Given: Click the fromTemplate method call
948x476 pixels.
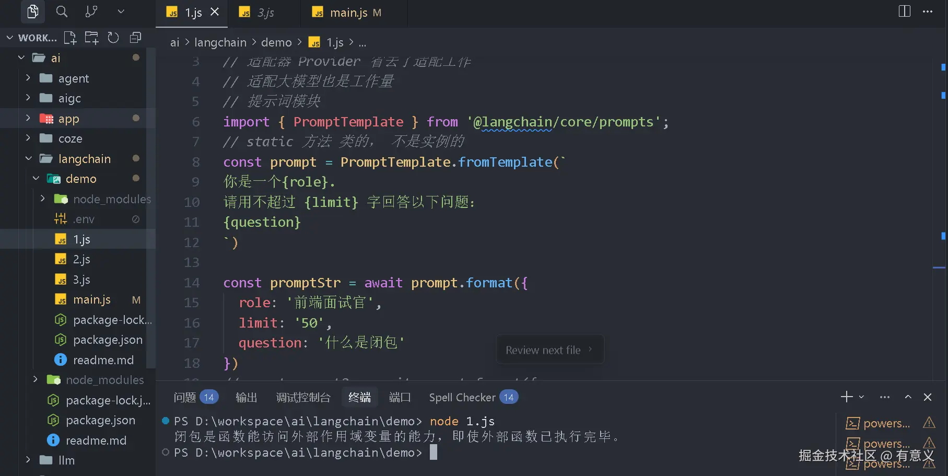Looking at the screenshot, I should click(x=505, y=162).
